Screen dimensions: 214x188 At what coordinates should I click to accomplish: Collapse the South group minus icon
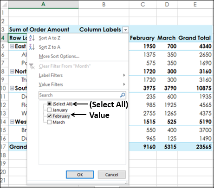click(x=12, y=88)
